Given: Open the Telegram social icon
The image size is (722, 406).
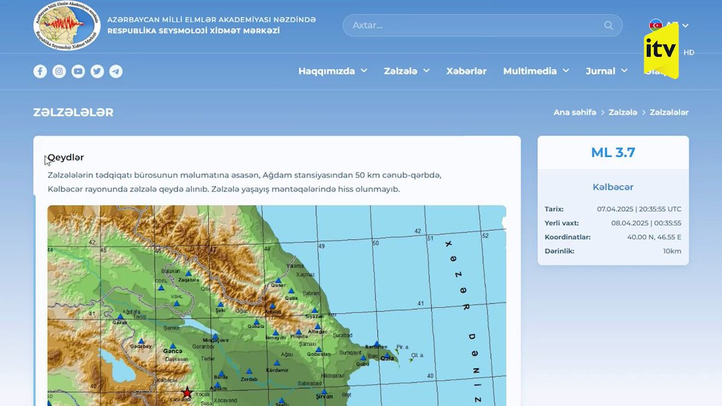Looking at the screenshot, I should tap(116, 72).
